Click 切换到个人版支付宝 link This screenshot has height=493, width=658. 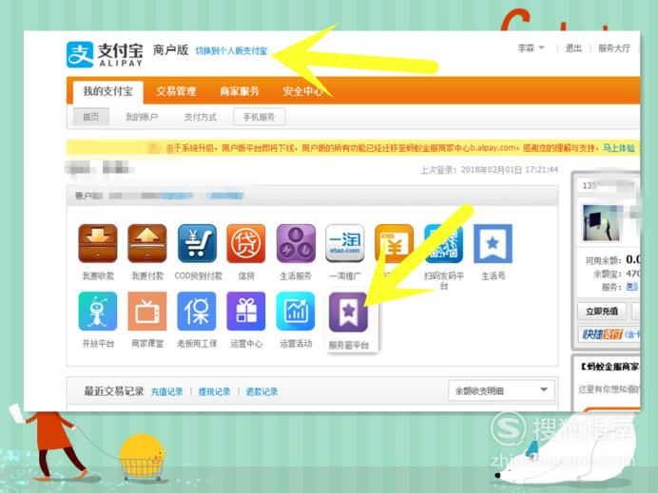231,51
